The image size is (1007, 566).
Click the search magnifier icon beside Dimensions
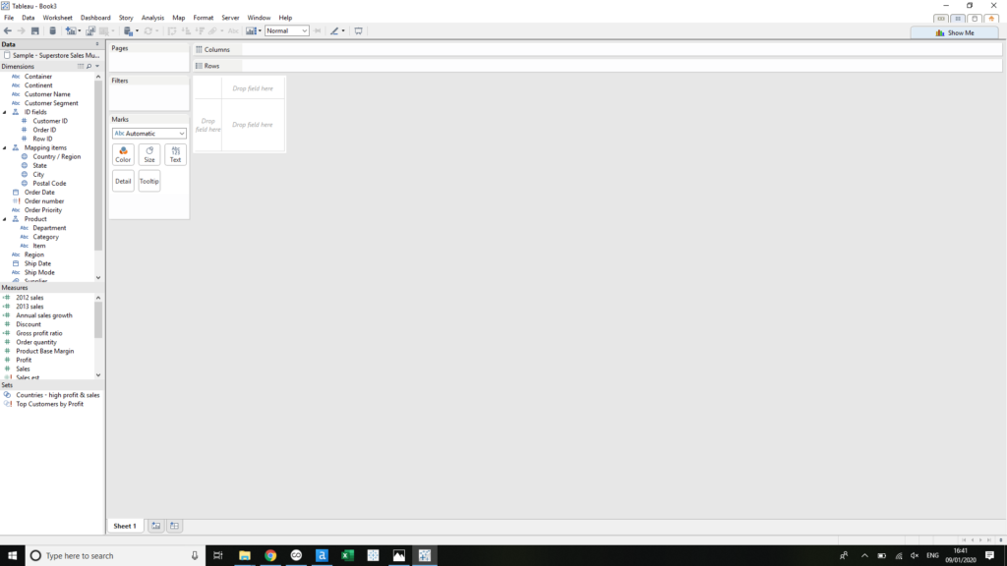click(x=89, y=66)
